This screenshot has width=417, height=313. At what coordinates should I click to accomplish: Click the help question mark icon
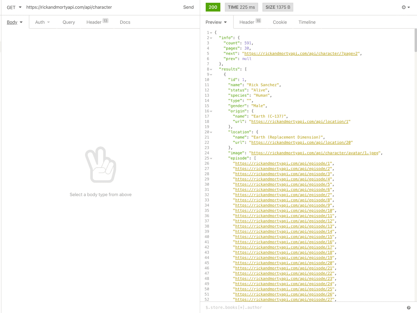409,307
